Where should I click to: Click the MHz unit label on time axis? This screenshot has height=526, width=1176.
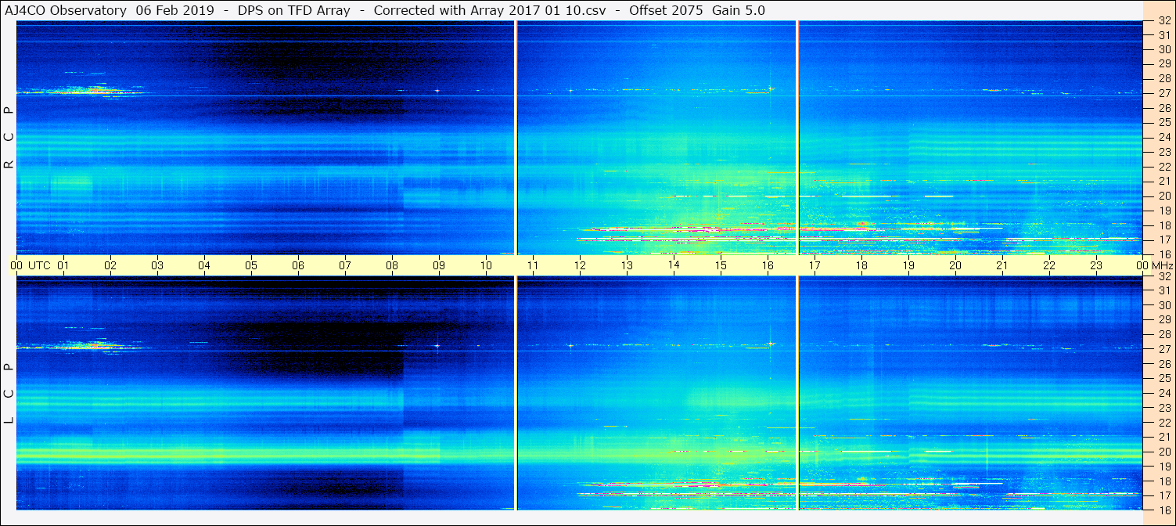pos(1161,265)
